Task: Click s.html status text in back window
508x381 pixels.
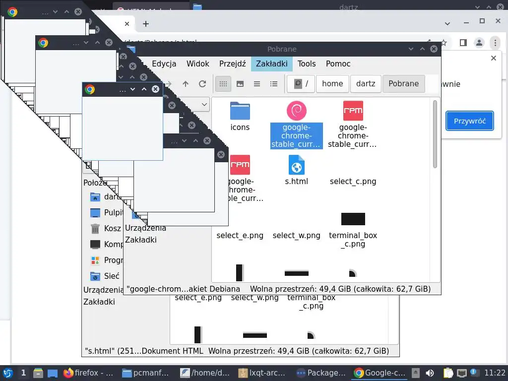Action: 144,351
